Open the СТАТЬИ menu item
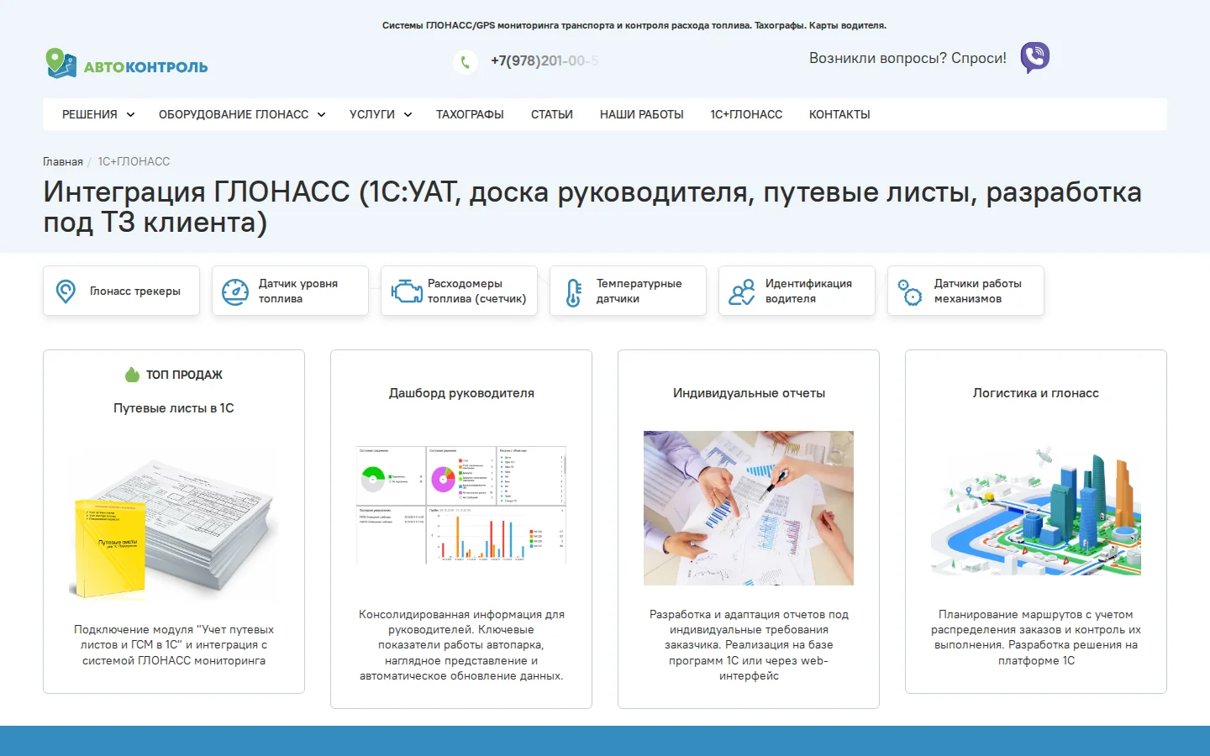 pyautogui.click(x=552, y=114)
